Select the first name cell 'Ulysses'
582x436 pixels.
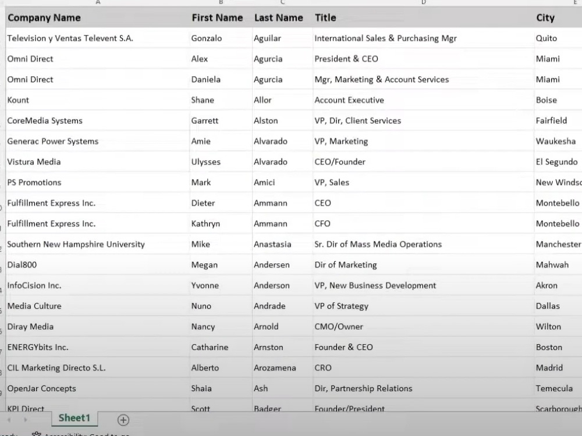(x=221, y=162)
